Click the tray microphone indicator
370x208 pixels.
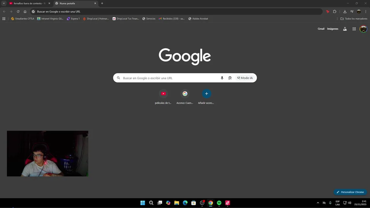coord(330,203)
